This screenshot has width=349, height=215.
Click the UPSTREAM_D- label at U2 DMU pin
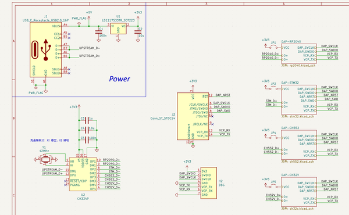(52, 170)
